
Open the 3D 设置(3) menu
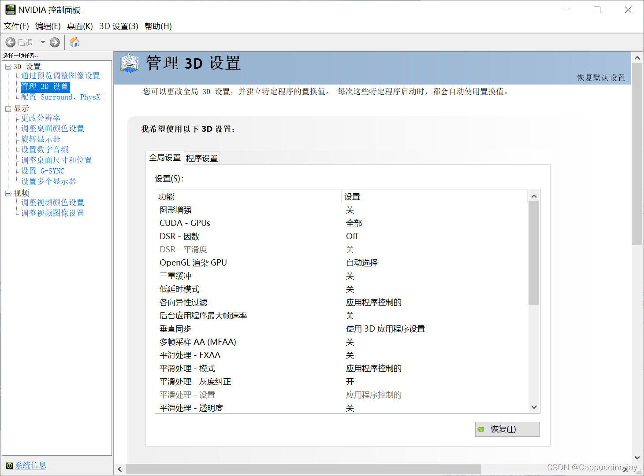[x=119, y=26]
